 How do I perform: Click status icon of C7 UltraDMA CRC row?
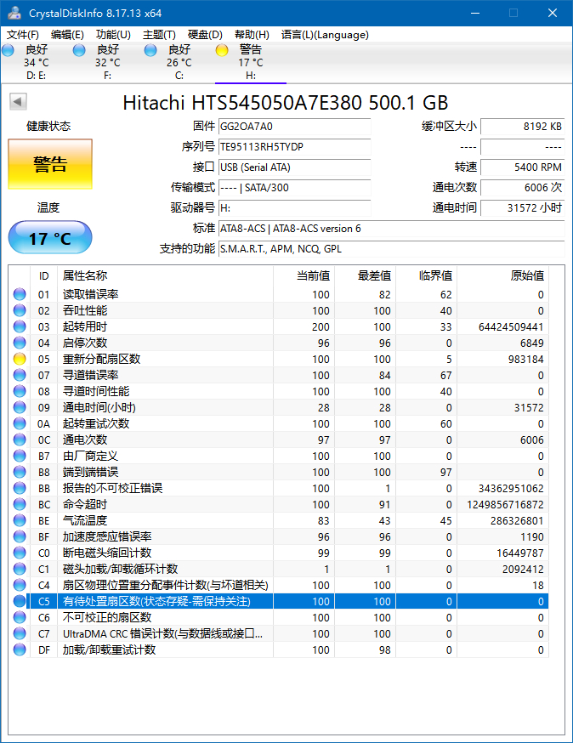pyautogui.click(x=20, y=633)
